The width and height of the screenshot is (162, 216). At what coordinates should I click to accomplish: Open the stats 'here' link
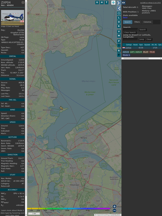tap(125, 18)
